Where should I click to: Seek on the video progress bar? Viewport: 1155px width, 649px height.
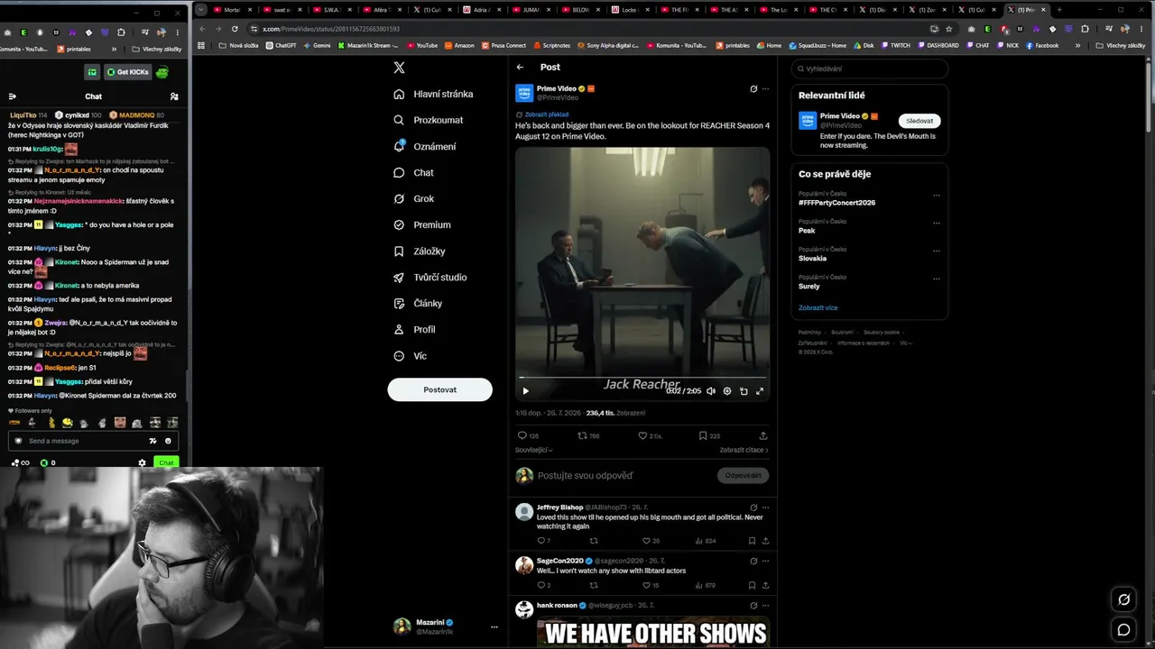[642, 378]
